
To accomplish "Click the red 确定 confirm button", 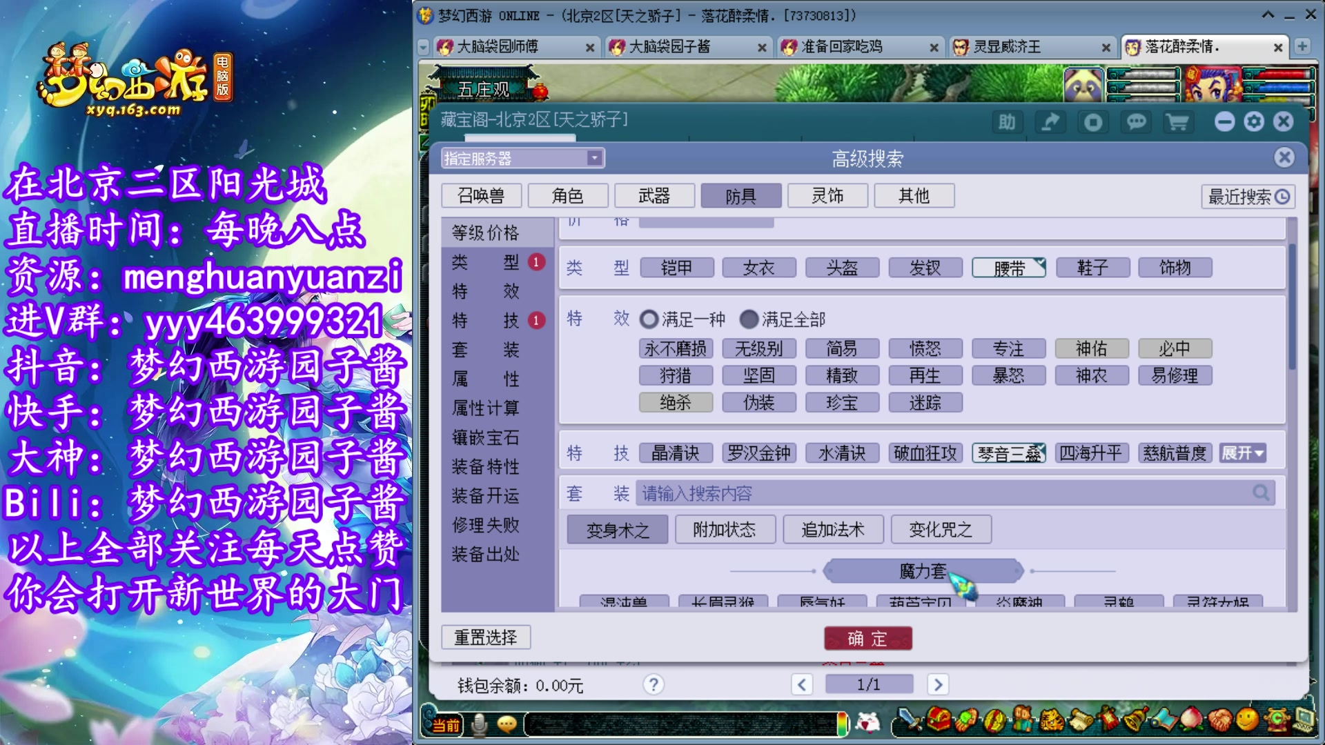I will tap(867, 638).
